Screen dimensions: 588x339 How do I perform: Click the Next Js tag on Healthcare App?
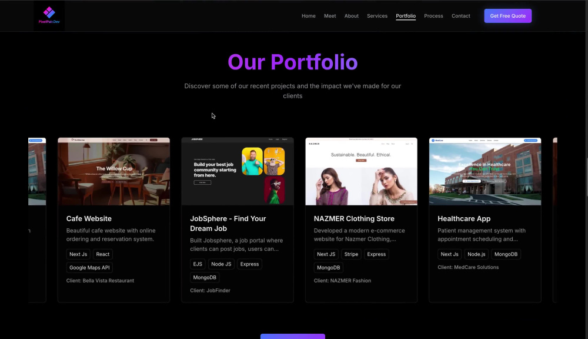(449, 254)
